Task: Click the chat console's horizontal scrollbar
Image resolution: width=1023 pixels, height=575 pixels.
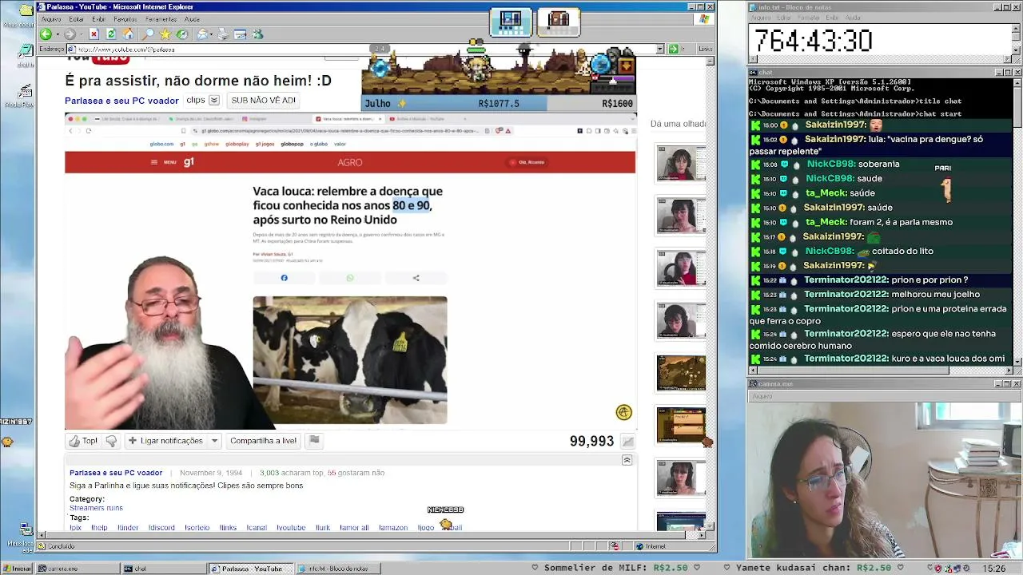Action: pyautogui.click(x=880, y=370)
